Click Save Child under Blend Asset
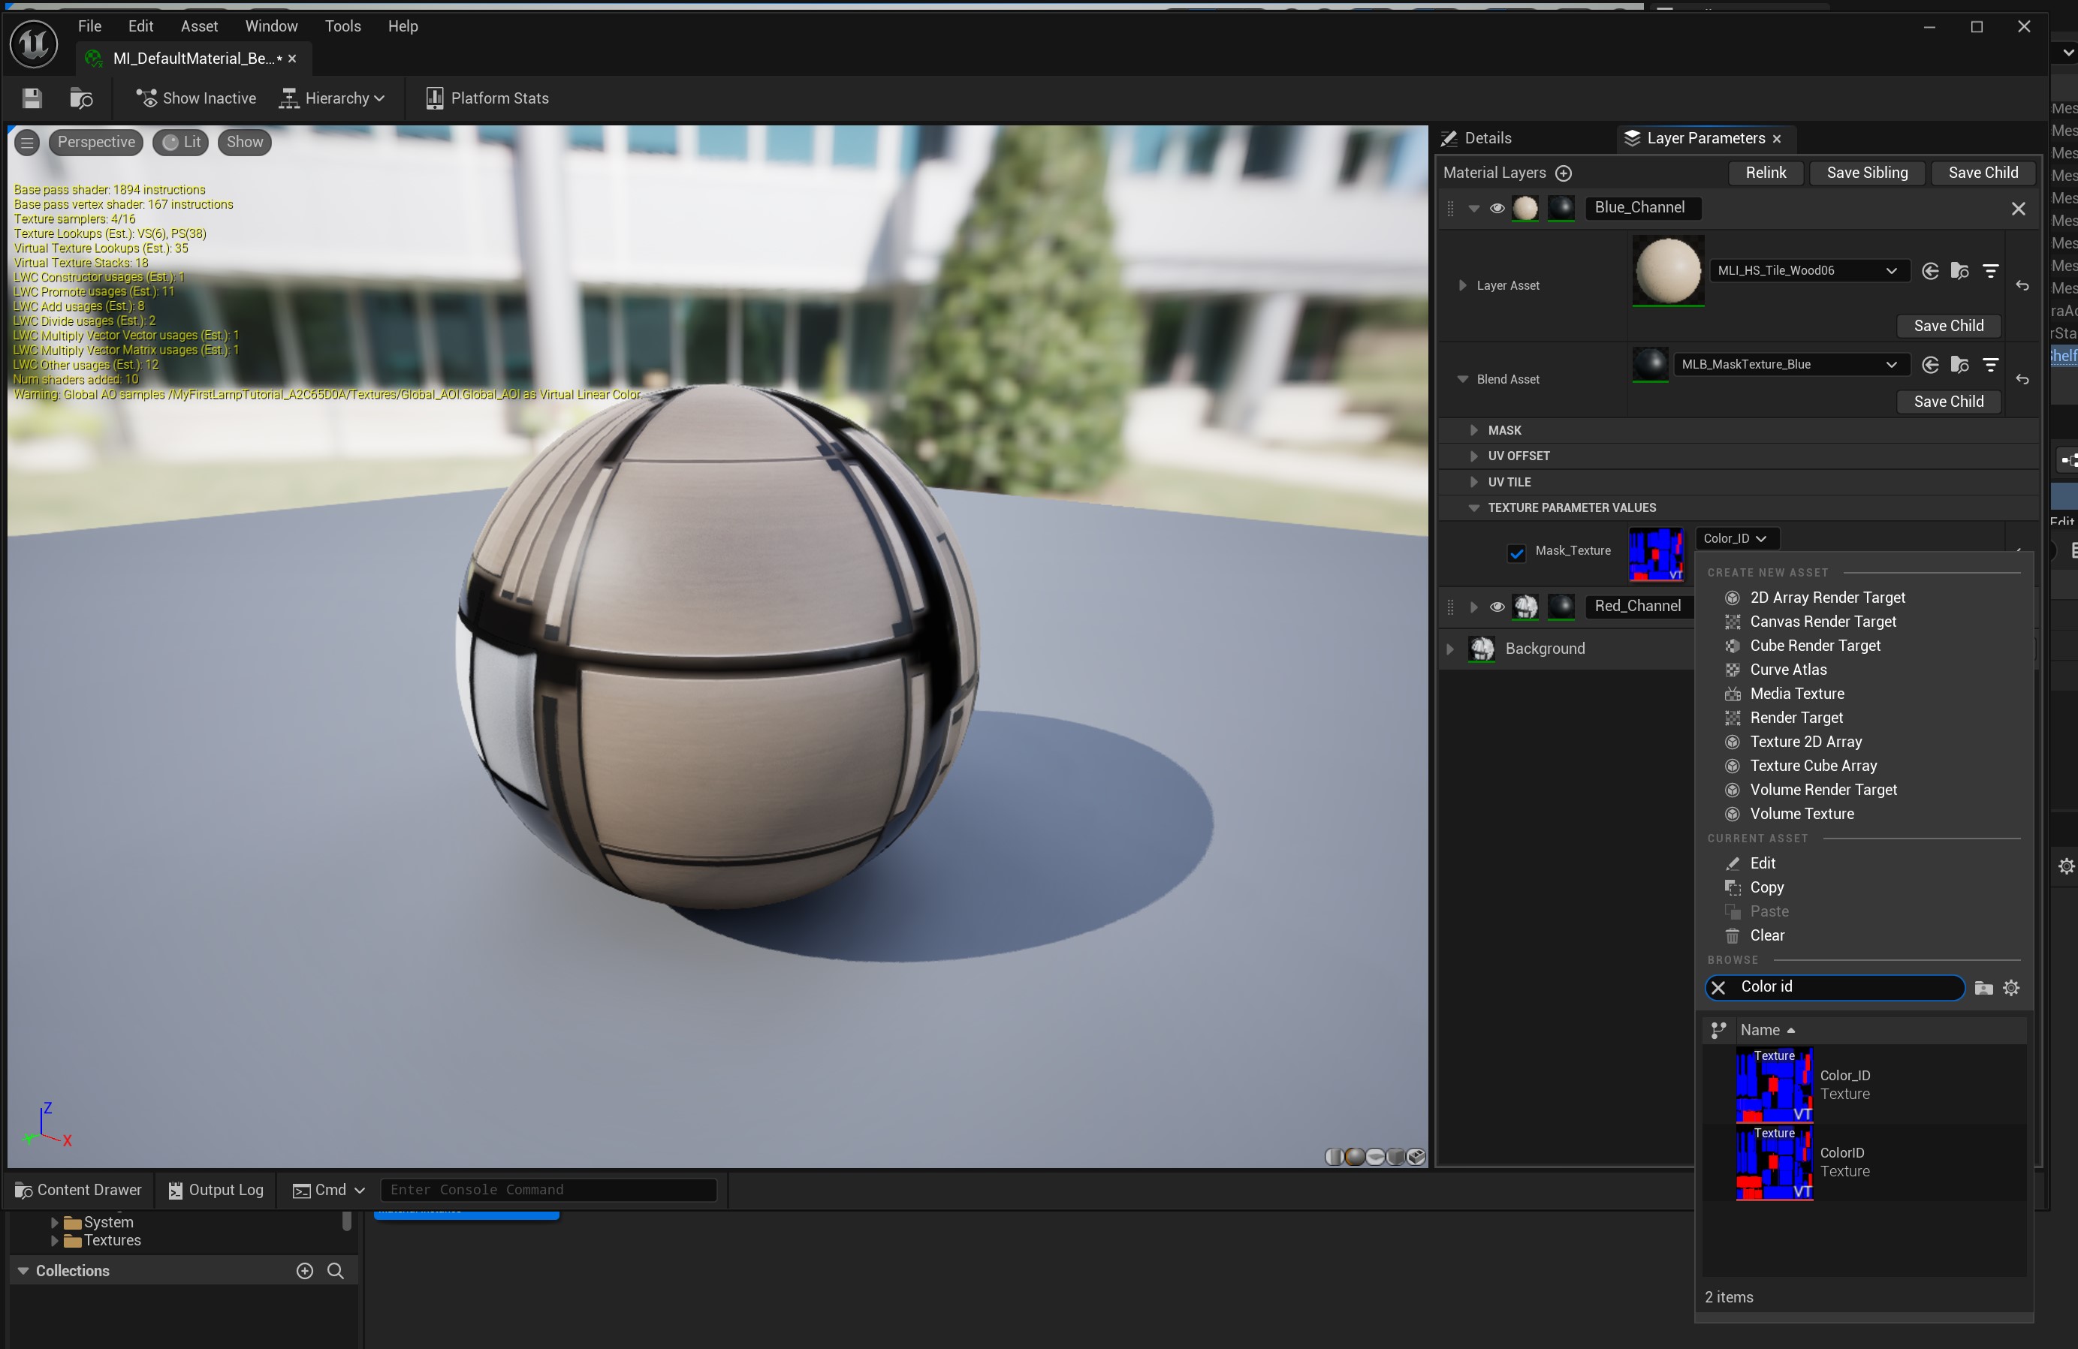Image resolution: width=2078 pixels, height=1349 pixels. [1949, 402]
